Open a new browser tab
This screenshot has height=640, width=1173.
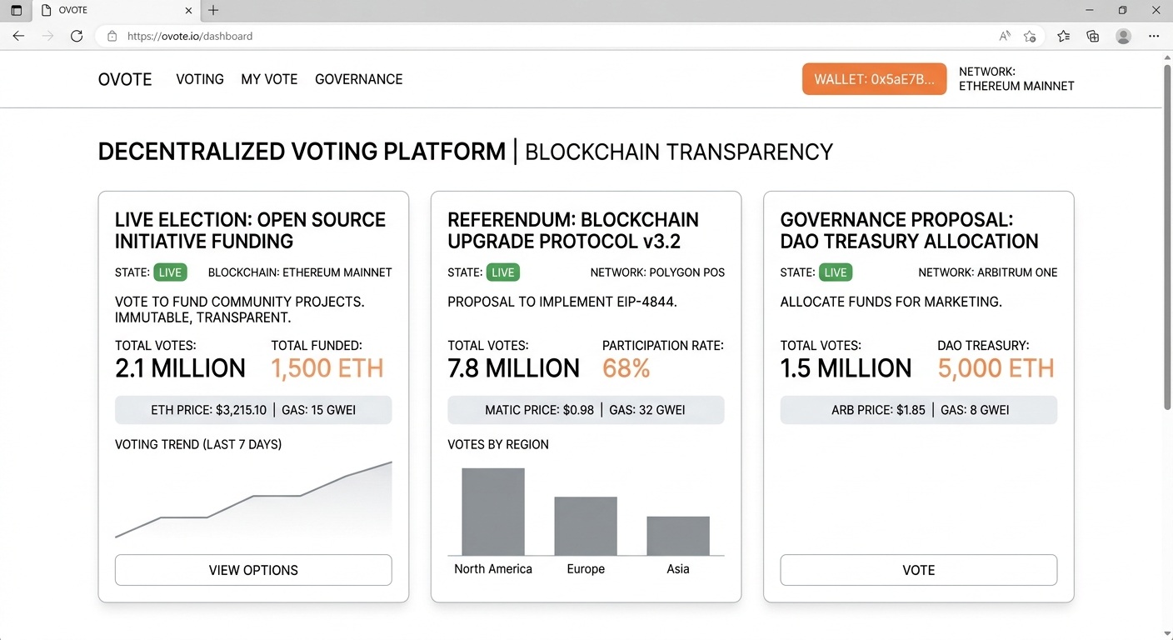tap(212, 10)
